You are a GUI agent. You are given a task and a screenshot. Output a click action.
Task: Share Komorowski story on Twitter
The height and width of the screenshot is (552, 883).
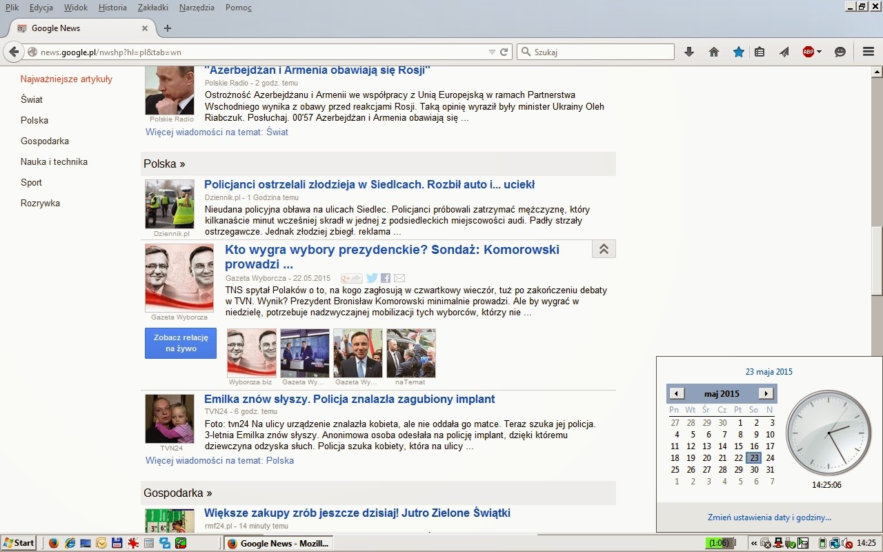click(x=372, y=278)
